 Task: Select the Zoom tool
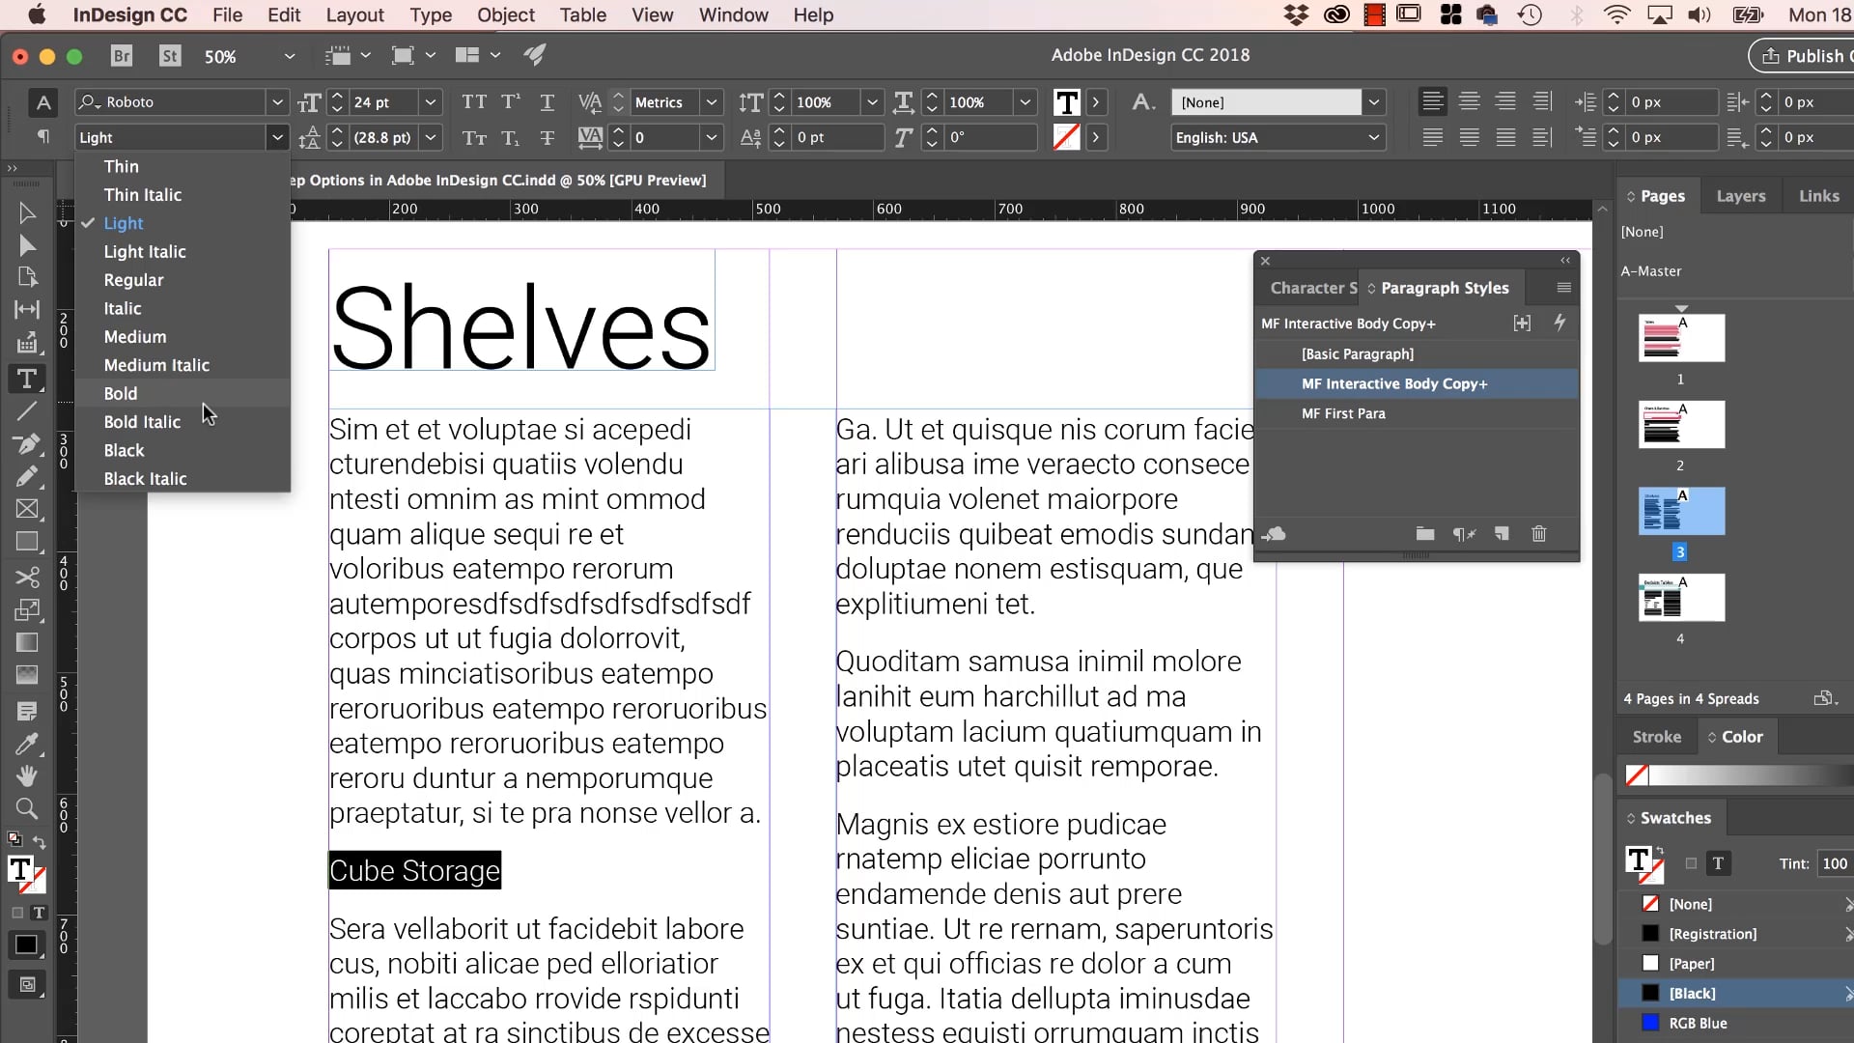pyautogui.click(x=26, y=809)
